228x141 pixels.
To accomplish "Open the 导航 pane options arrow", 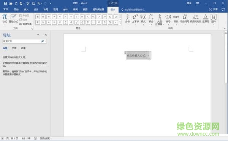I will pos(38,34).
